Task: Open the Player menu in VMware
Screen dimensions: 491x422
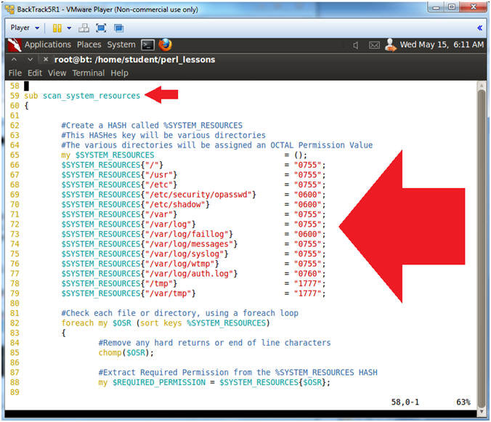Action: (x=25, y=28)
